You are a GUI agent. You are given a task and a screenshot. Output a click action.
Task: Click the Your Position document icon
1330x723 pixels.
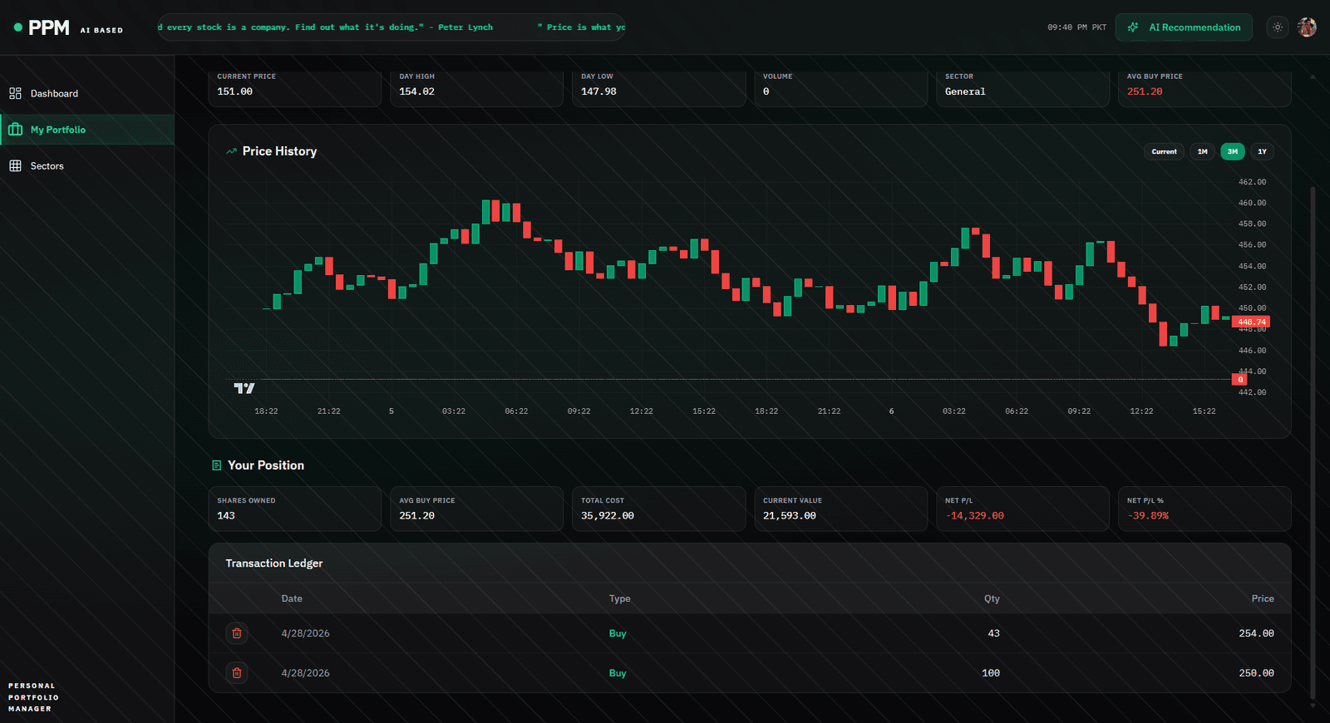tap(217, 465)
